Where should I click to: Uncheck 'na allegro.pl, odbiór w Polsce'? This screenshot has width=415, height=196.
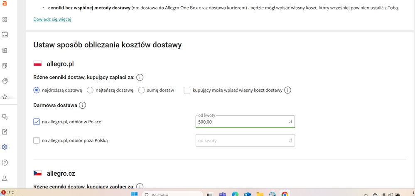(37, 122)
